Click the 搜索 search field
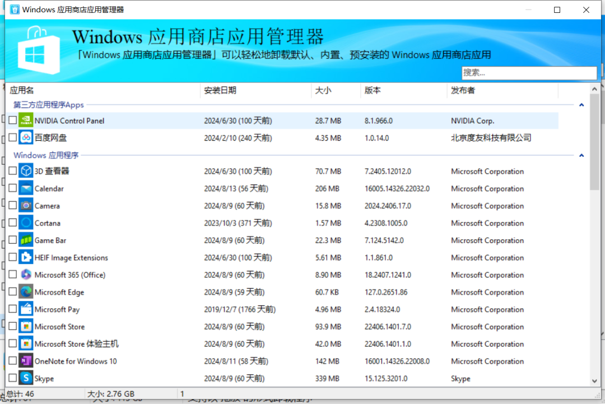The height and width of the screenshot is (404, 605). point(529,72)
